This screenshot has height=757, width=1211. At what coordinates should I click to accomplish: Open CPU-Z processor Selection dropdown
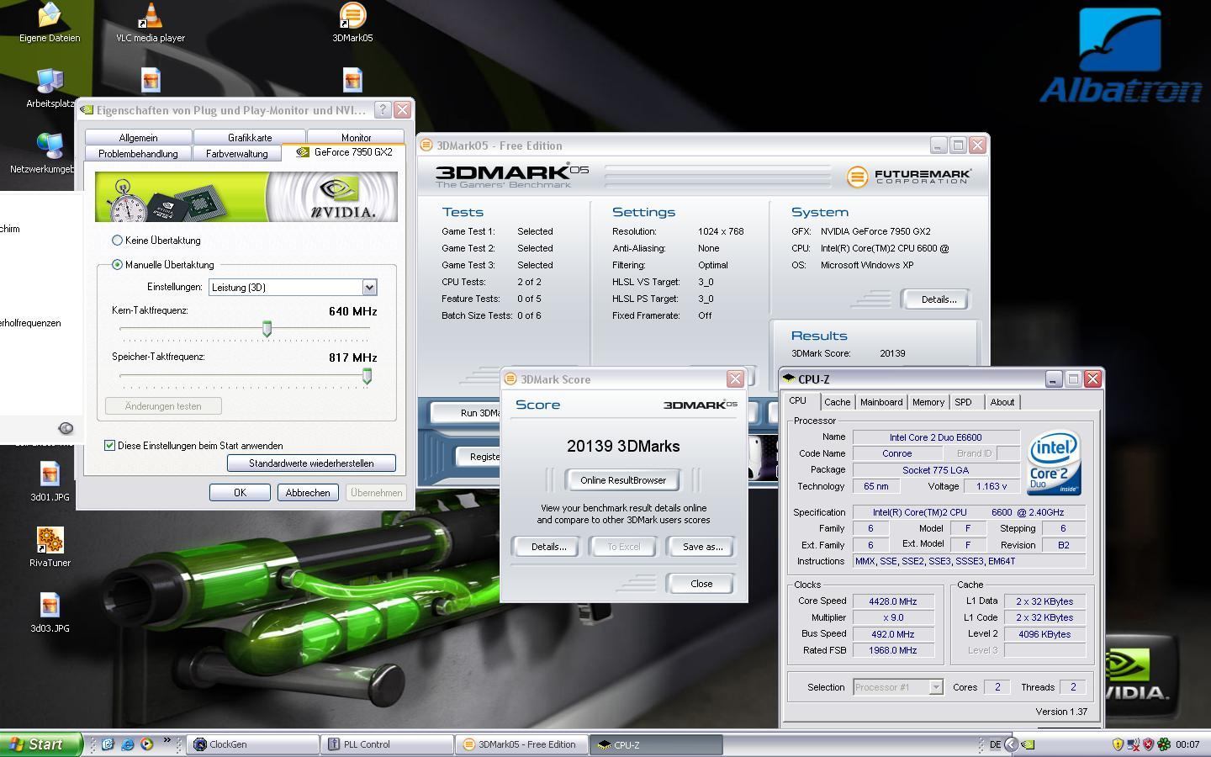coord(897,687)
